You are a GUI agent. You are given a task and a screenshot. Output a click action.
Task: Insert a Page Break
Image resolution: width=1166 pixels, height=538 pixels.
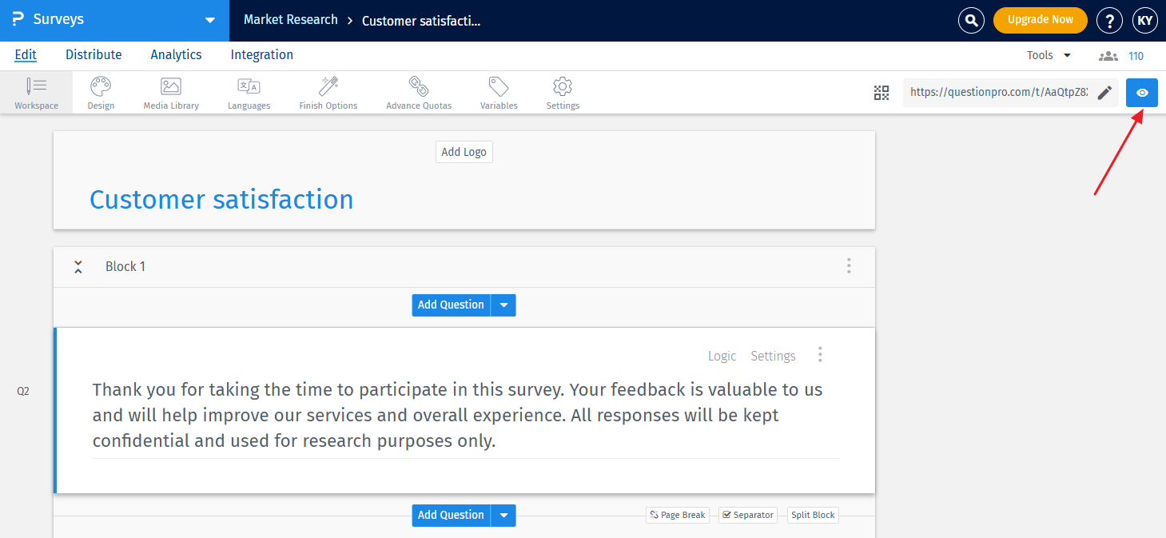coord(678,516)
